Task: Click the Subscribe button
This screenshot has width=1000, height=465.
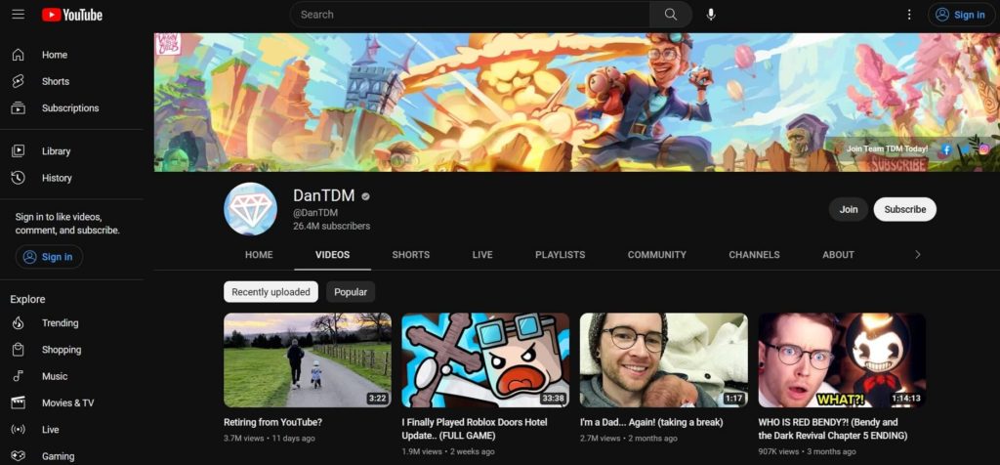Action: 904,209
